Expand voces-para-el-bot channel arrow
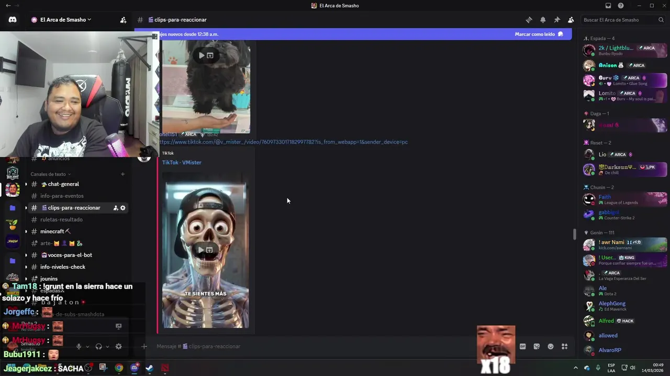Viewport: 670px width, 376px height. pyautogui.click(x=26, y=255)
